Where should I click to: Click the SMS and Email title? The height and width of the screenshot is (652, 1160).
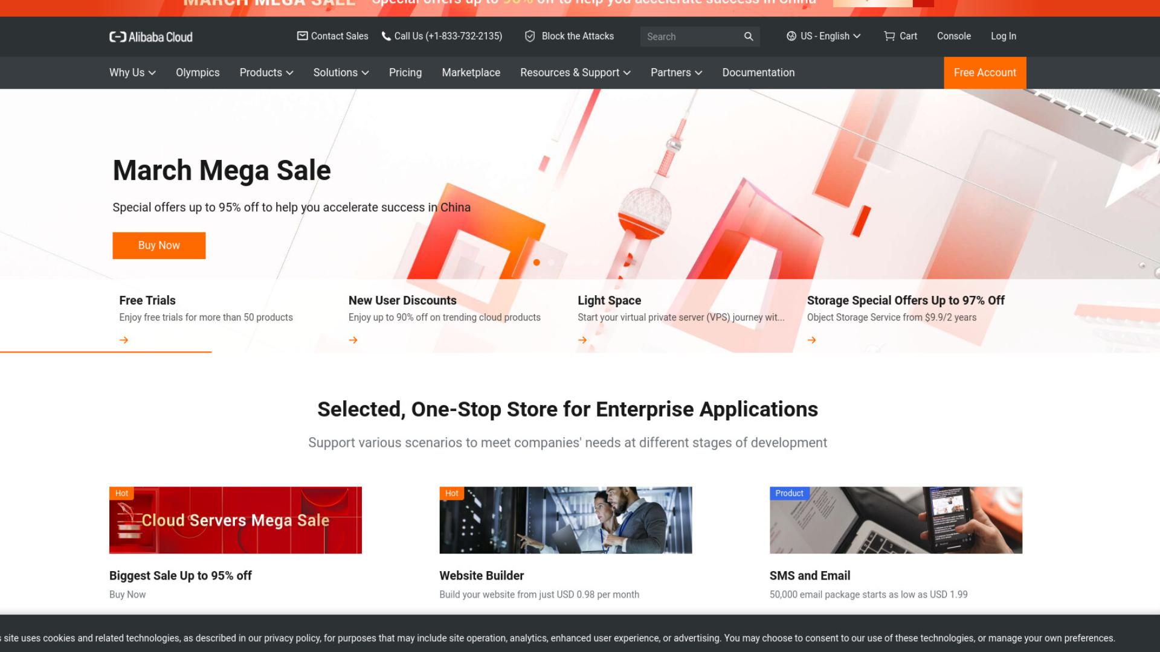pos(810,576)
